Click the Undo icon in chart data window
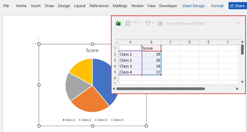Screen dimensions: 247x132 click(x=137, y=23)
